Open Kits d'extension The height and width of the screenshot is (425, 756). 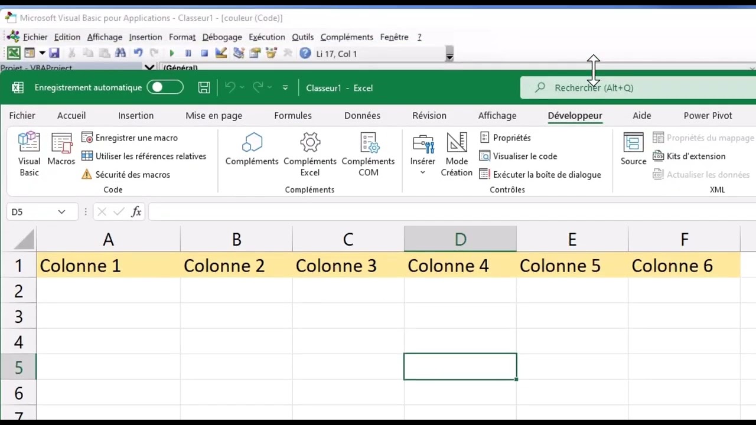(689, 156)
